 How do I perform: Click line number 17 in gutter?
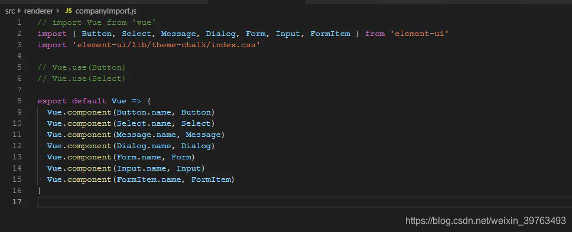[x=17, y=202]
